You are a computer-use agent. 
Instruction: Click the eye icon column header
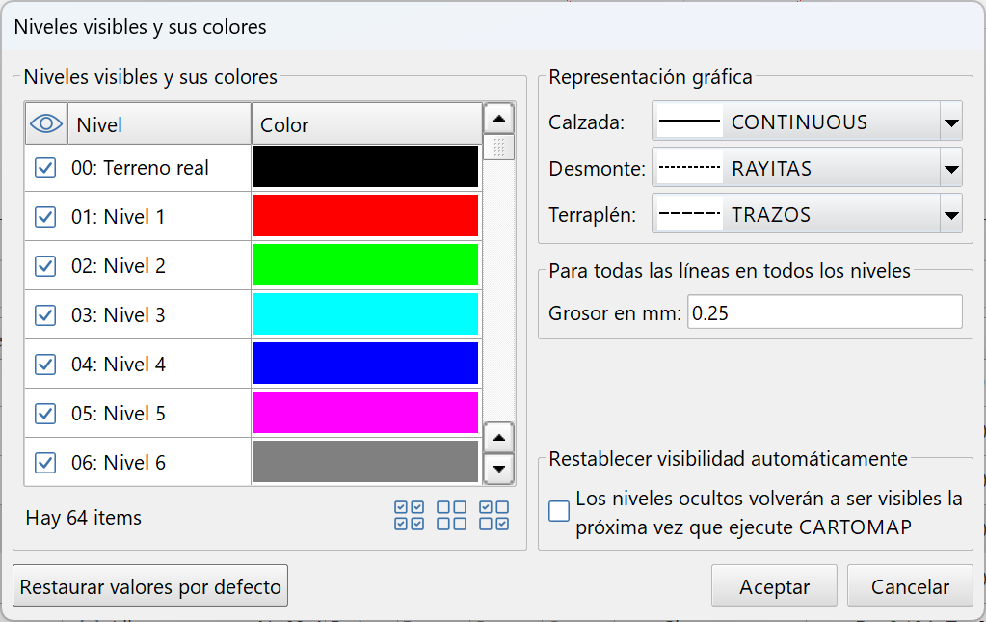tap(44, 123)
